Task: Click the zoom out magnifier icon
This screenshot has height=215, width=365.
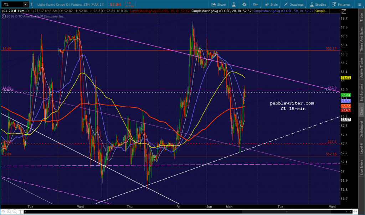Action: (15, 211)
